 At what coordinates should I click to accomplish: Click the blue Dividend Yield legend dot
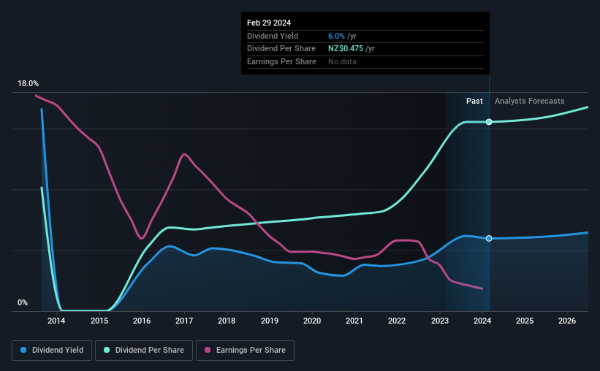23,350
